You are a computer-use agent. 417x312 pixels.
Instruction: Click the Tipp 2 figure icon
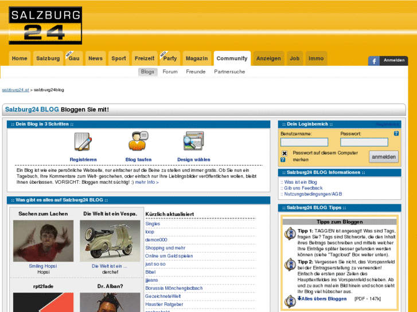pyautogui.click(x=290, y=264)
